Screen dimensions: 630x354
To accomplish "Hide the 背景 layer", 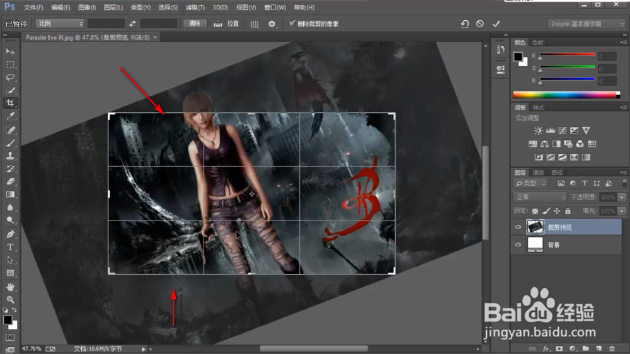I will coord(518,244).
